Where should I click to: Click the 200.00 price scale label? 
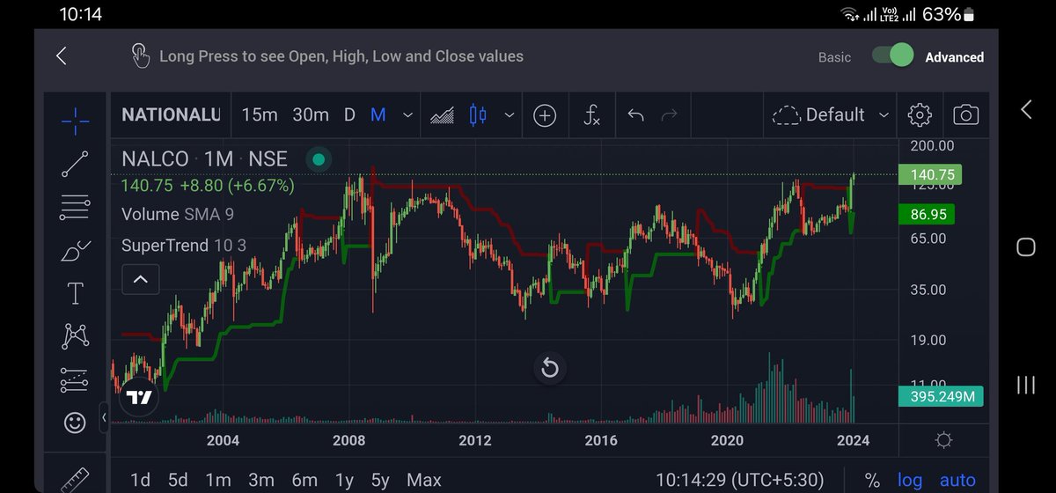[x=932, y=146]
